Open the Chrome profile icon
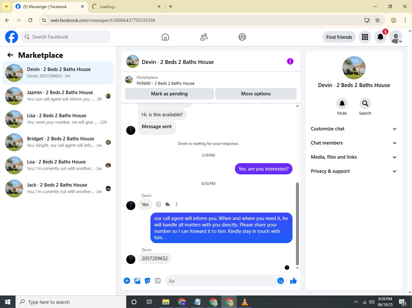The width and height of the screenshot is (412, 308). [394, 20]
